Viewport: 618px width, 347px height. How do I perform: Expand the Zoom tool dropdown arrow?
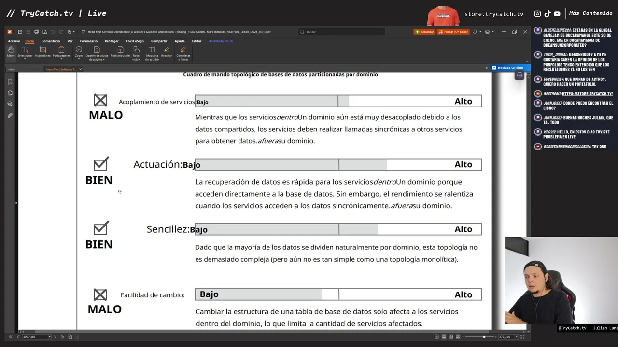[79, 59]
